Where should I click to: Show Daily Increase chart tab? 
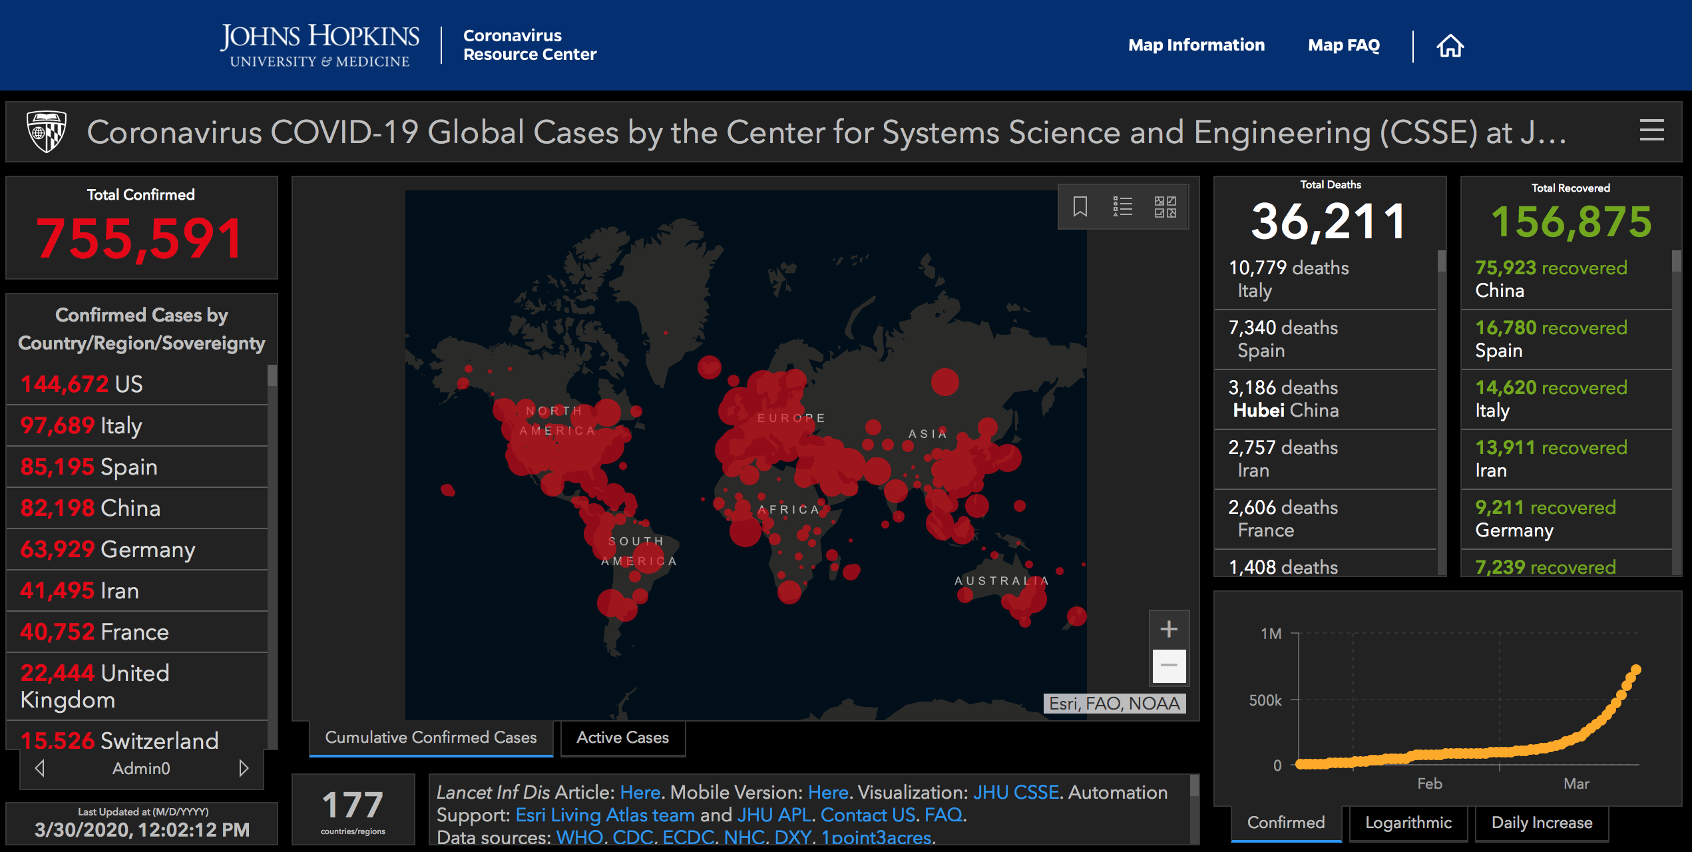coord(1542,823)
